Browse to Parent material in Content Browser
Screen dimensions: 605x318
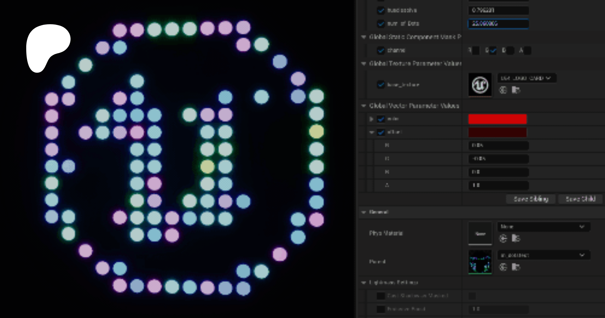(516, 267)
